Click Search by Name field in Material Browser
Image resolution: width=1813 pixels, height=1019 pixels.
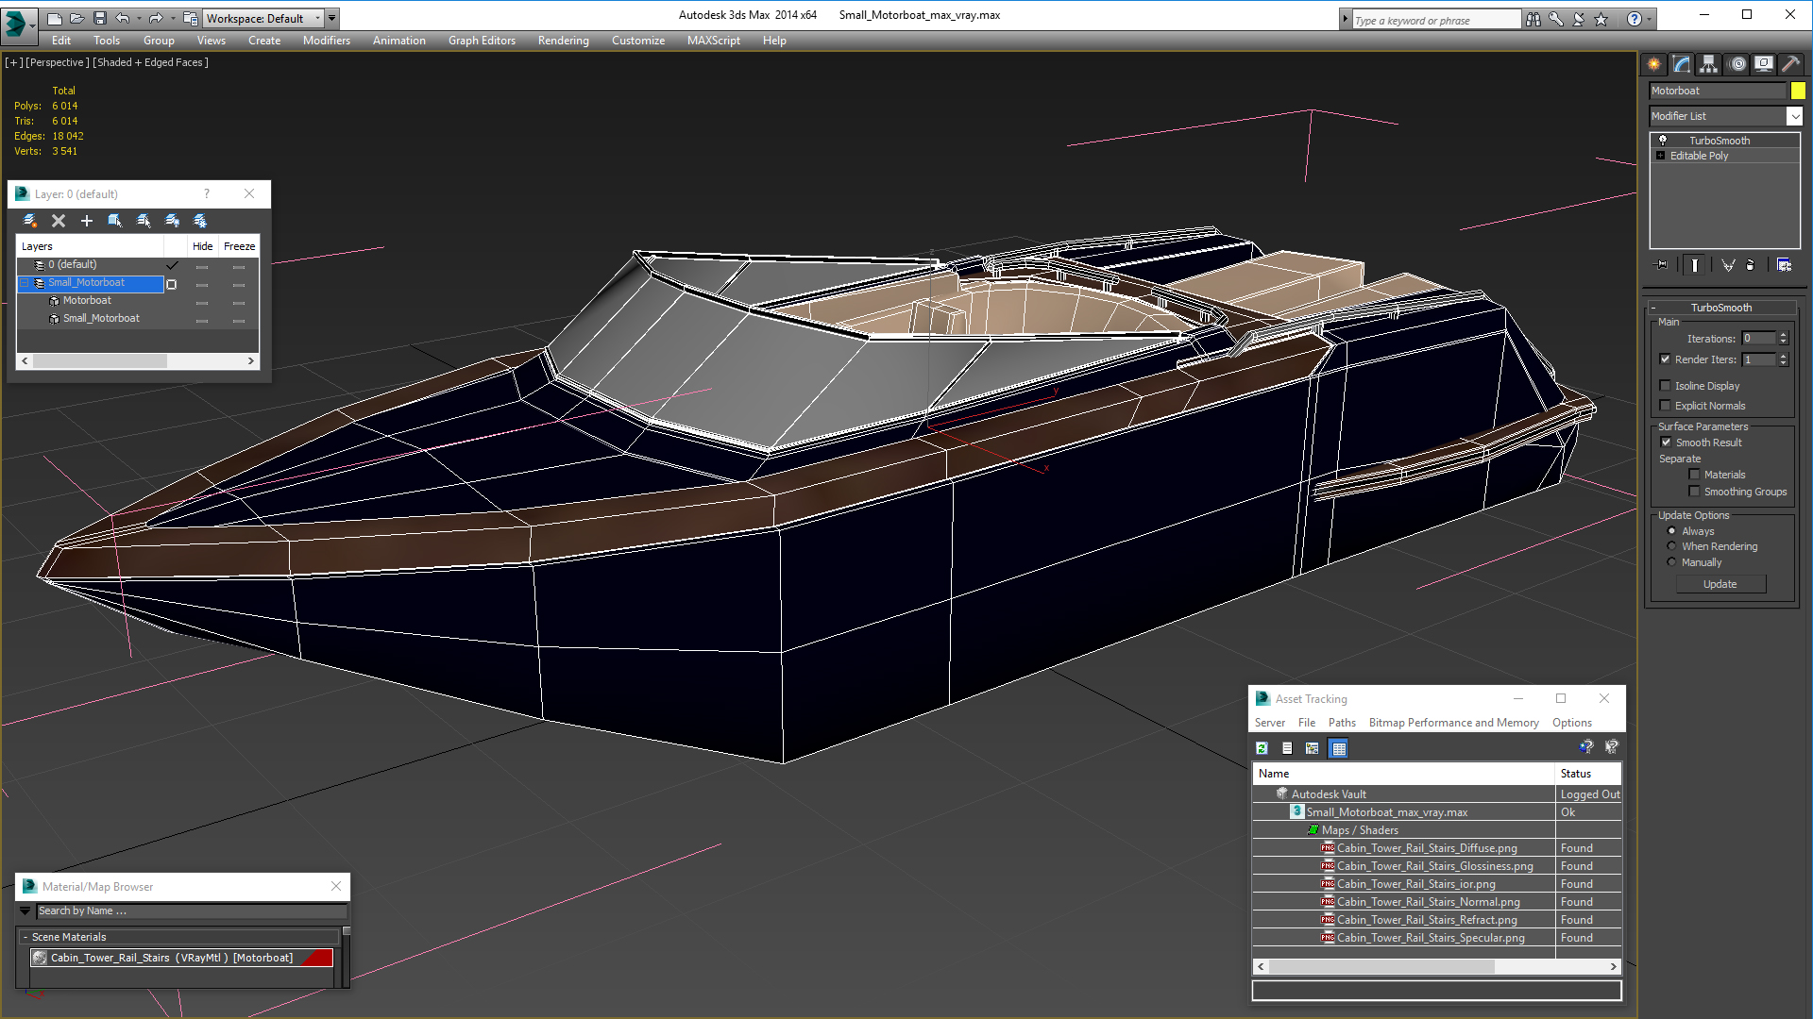click(x=192, y=910)
